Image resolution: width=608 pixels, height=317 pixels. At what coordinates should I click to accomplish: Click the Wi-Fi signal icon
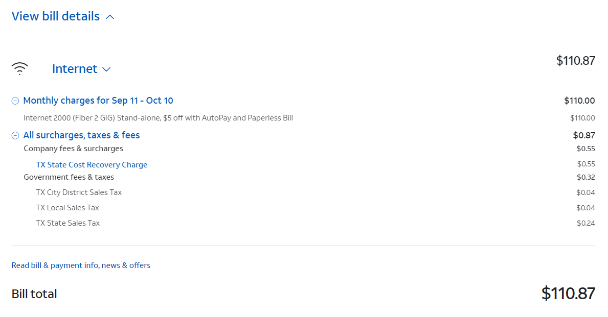[20, 69]
